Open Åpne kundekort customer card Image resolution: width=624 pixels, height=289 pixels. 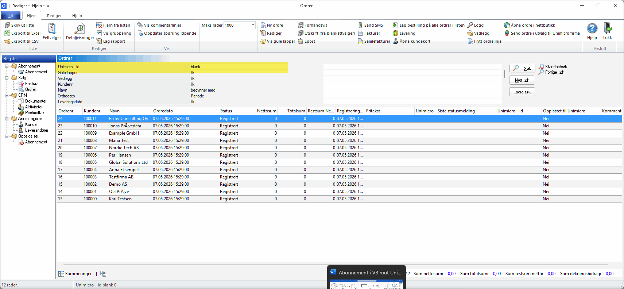tap(412, 41)
